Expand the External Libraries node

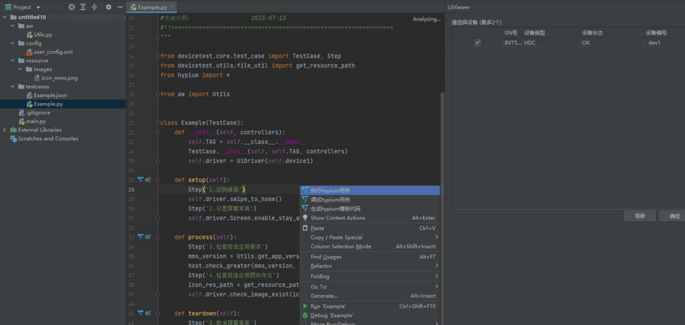coord(5,130)
